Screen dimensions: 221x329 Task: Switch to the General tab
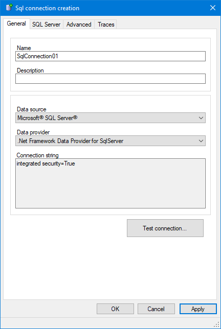[x=16, y=24]
